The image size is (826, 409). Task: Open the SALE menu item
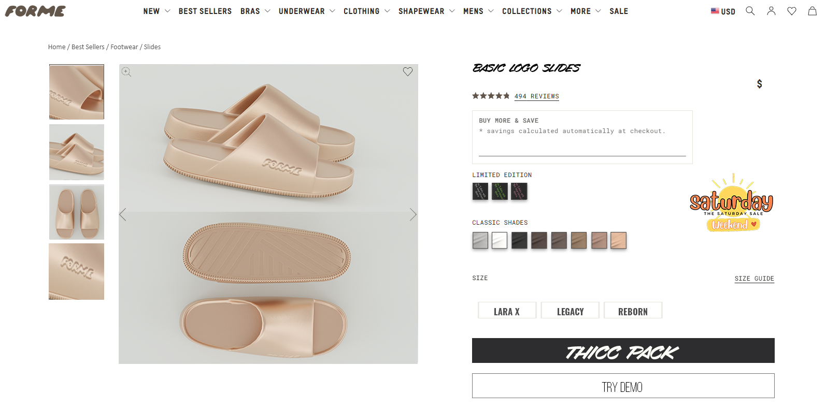[619, 11]
